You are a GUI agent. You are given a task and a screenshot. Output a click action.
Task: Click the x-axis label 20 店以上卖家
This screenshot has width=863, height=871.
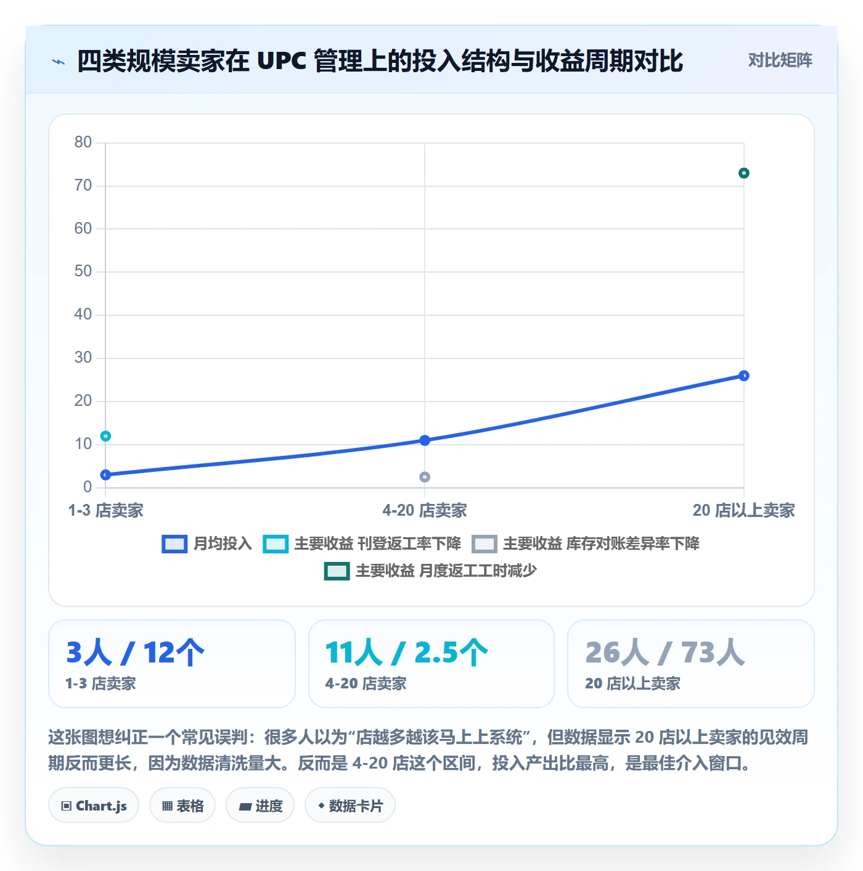coord(744,511)
